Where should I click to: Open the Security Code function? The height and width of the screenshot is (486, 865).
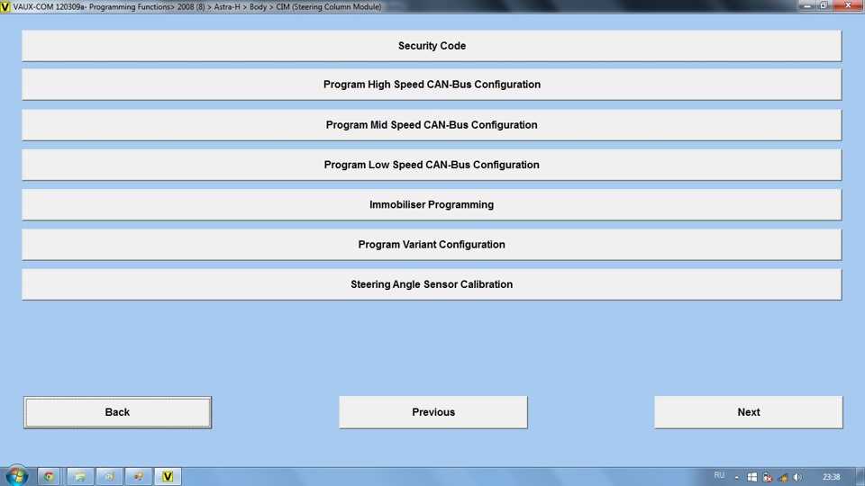pyautogui.click(x=432, y=46)
